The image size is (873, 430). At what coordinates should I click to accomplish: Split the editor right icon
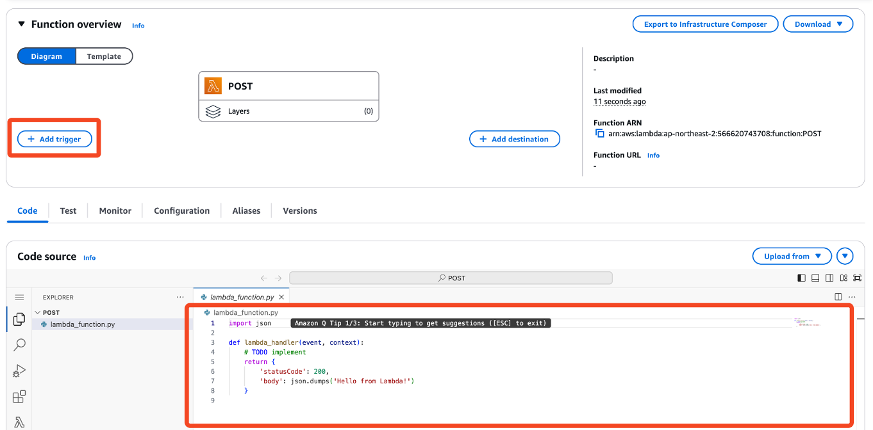pos(838,297)
